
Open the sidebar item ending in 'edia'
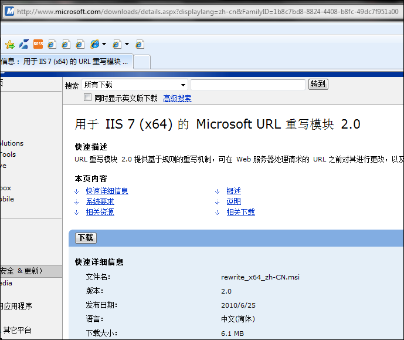(6, 283)
